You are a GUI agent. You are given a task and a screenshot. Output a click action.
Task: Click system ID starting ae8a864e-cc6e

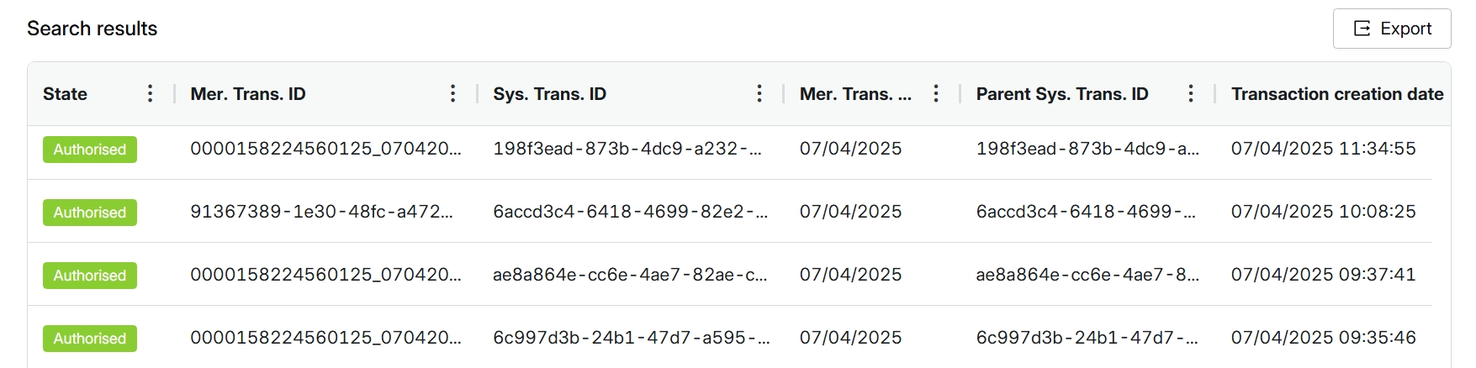[x=630, y=275]
